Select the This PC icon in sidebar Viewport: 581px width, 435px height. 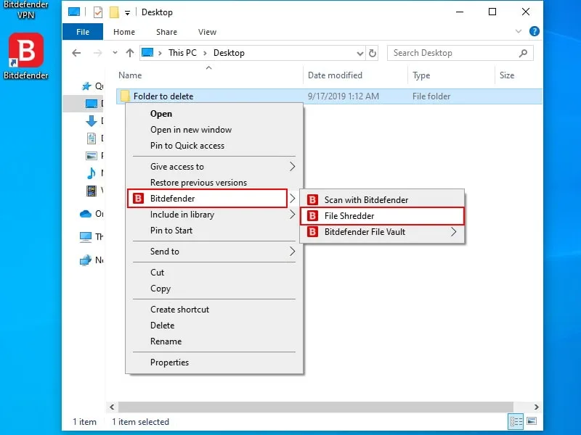point(86,237)
